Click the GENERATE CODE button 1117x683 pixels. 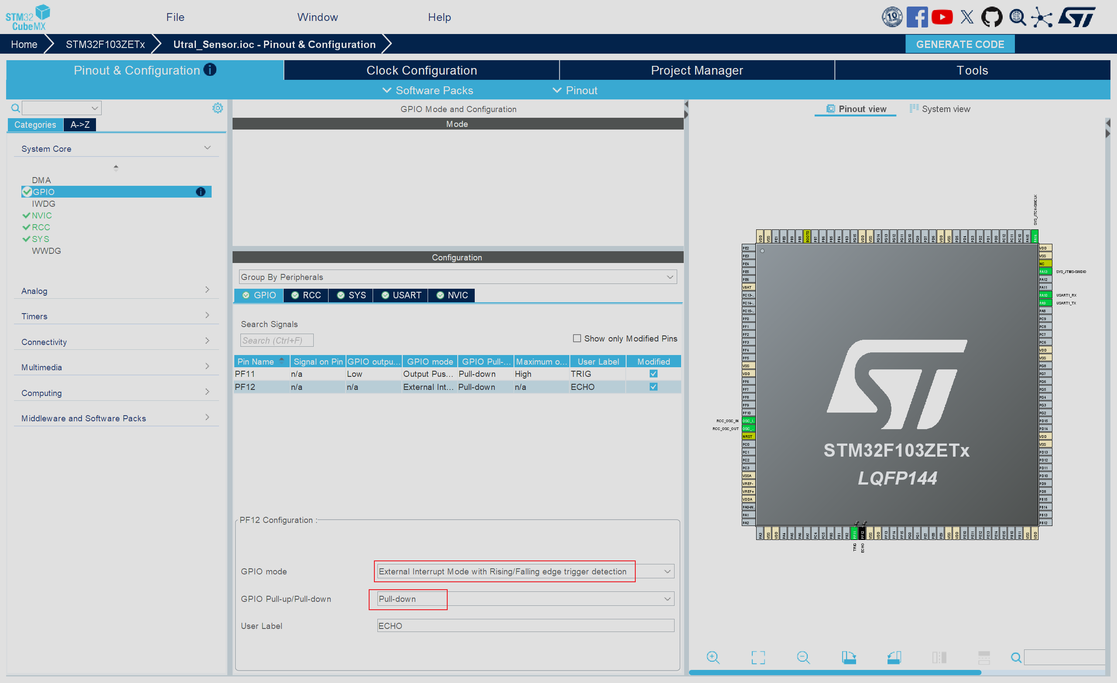(x=959, y=44)
